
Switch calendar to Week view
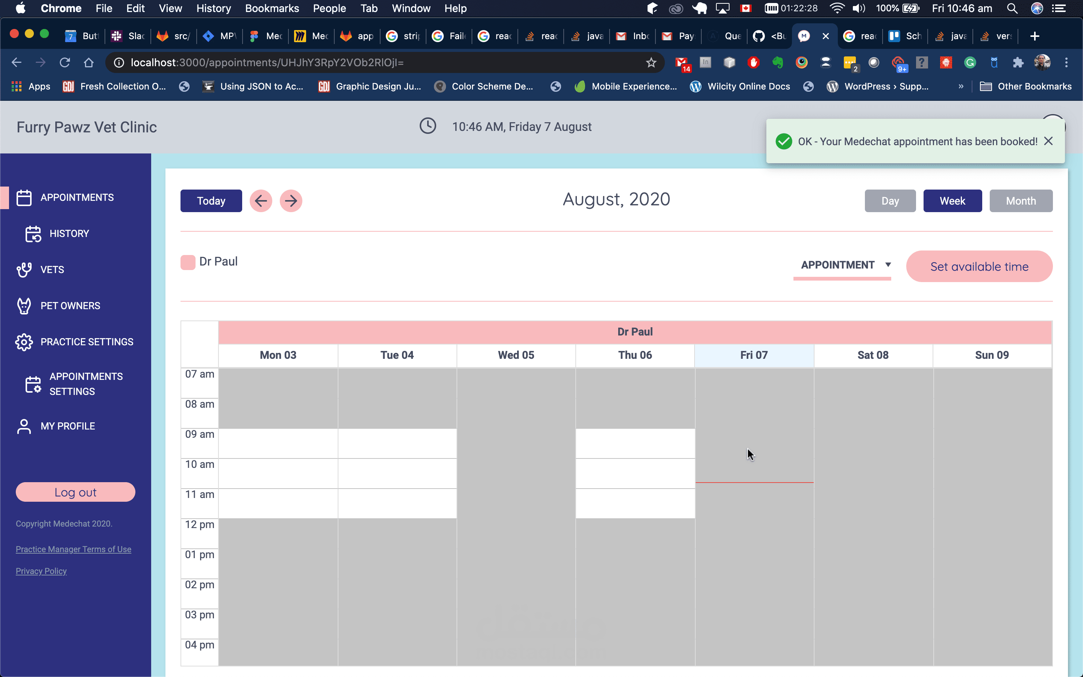coord(952,201)
